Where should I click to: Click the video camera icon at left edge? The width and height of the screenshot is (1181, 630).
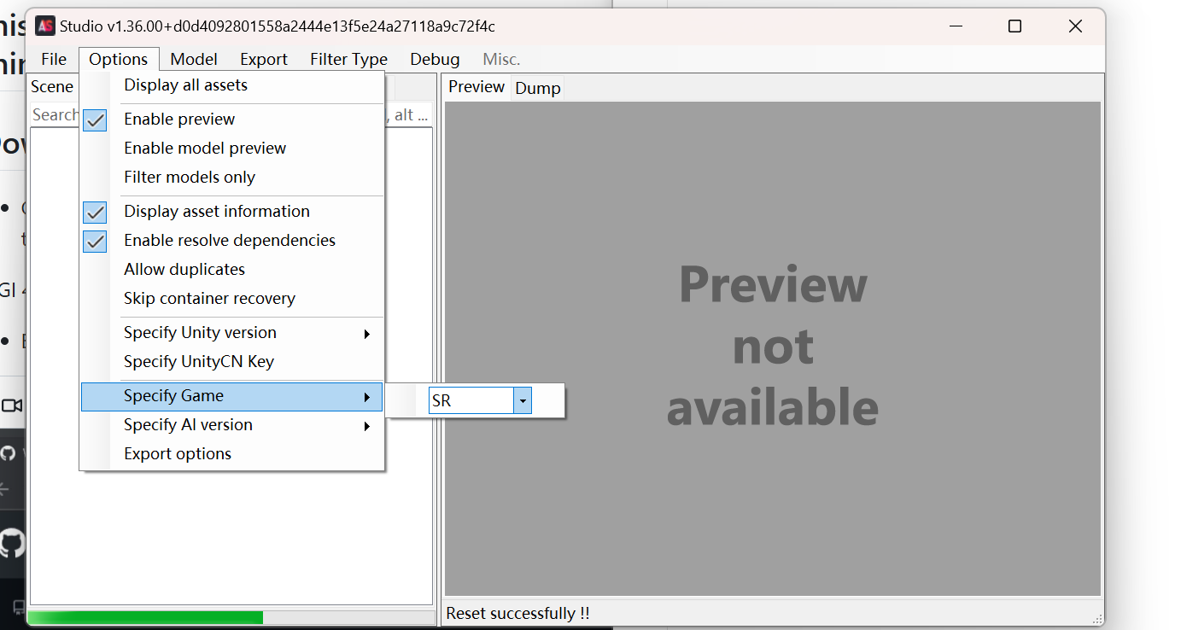pyautogui.click(x=12, y=405)
